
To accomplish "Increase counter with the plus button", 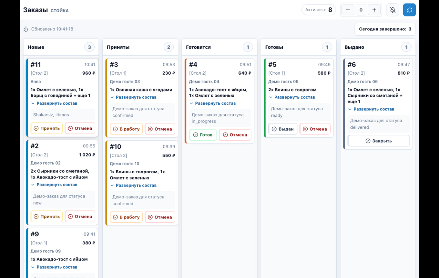I will pyautogui.click(x=374, y=10).
